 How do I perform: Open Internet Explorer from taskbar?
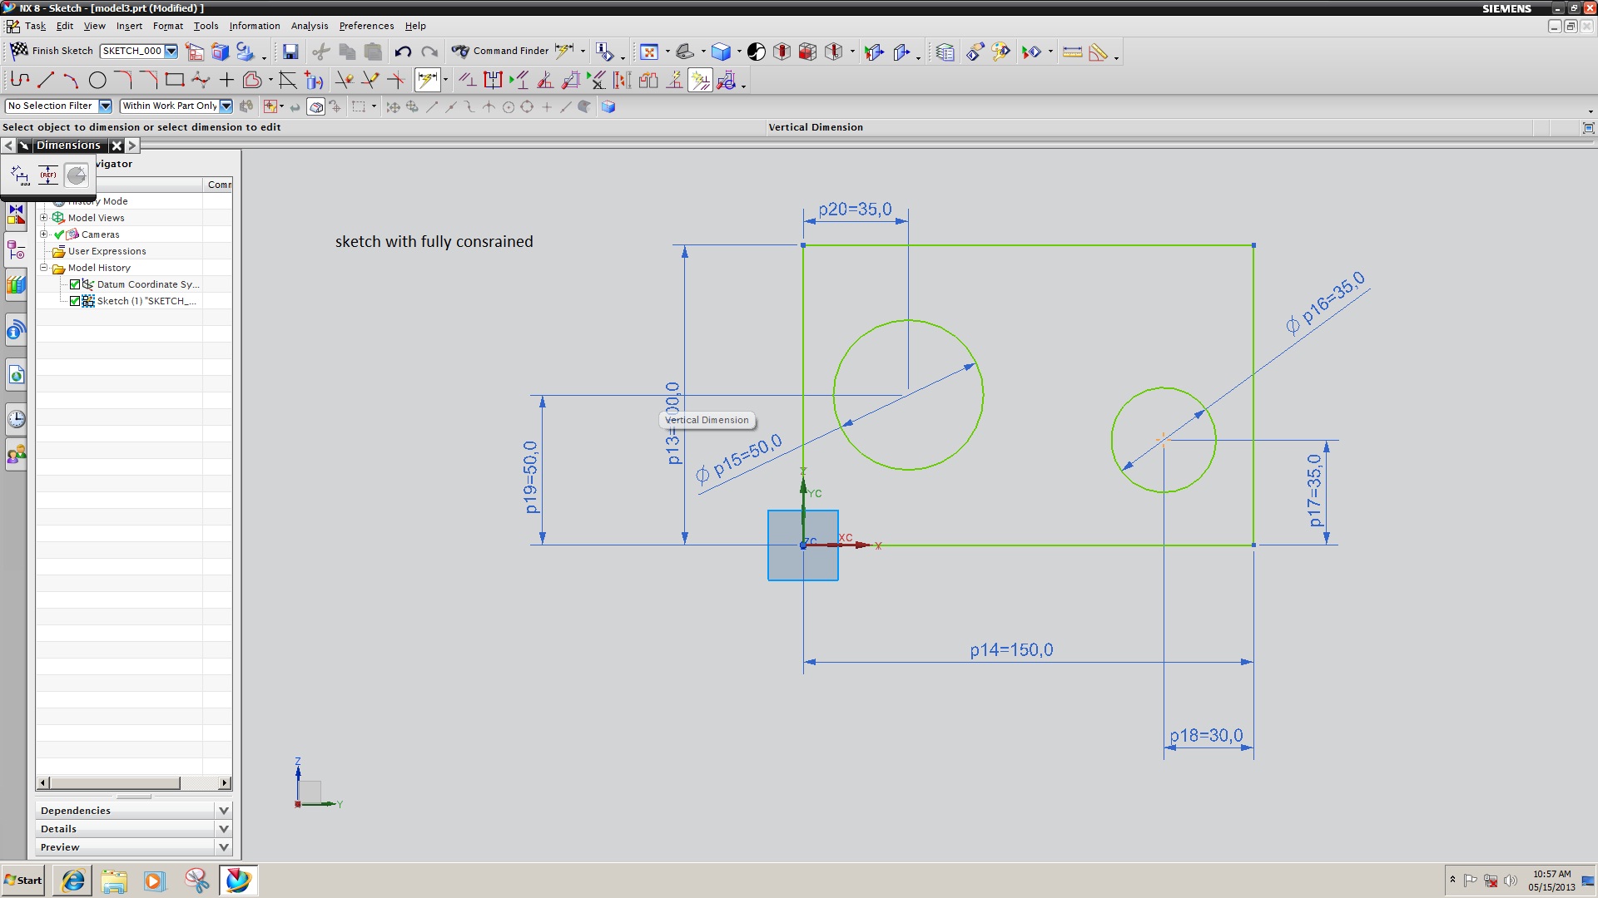[x=73, y=881]
